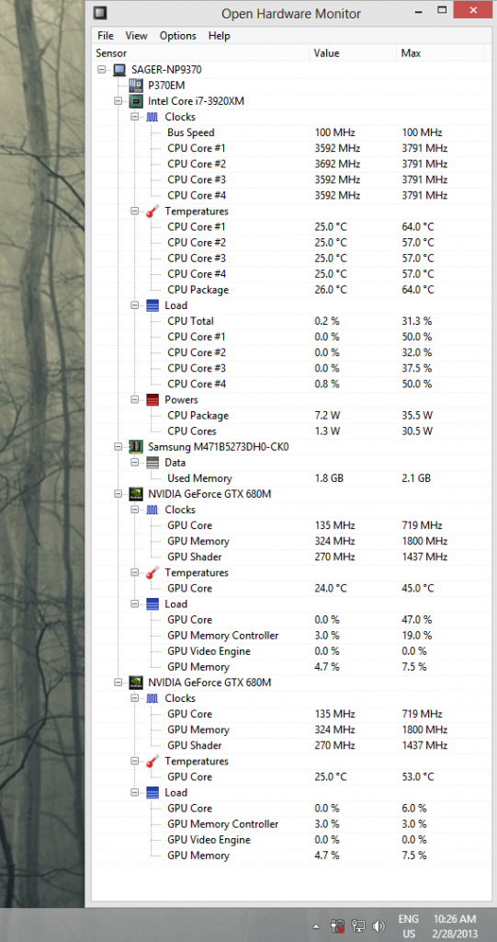The width and height of the screenshot is (497, 942).
Task: Click the Intel Core i7-3920XM chip icon
Action: click(x=137, y=101)
